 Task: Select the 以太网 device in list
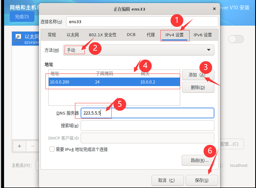26,39
